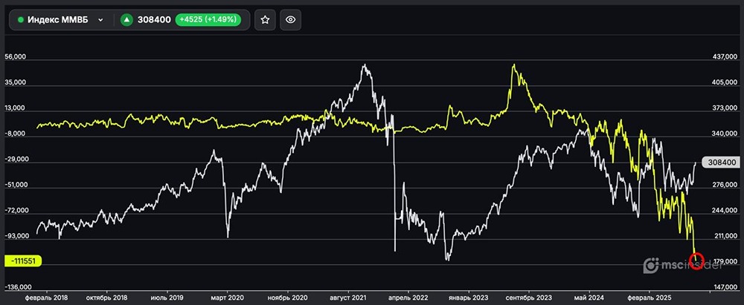Click the 179,000 right axis label

725,261
